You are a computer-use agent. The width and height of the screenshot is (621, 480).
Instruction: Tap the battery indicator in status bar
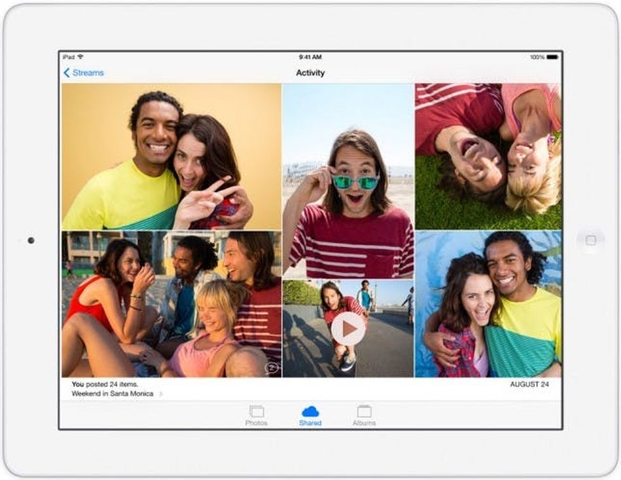[552, 57]
